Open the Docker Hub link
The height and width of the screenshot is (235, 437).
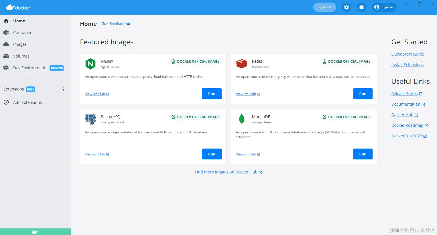click(x=405, y=115)
